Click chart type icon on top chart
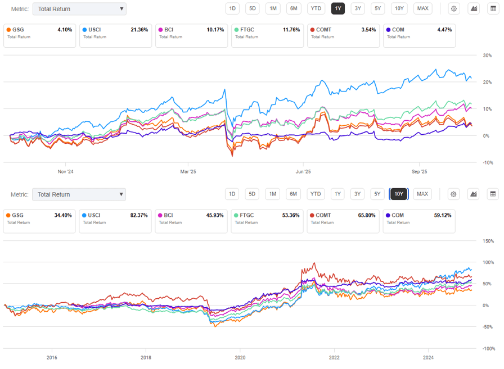 point(474,8)
